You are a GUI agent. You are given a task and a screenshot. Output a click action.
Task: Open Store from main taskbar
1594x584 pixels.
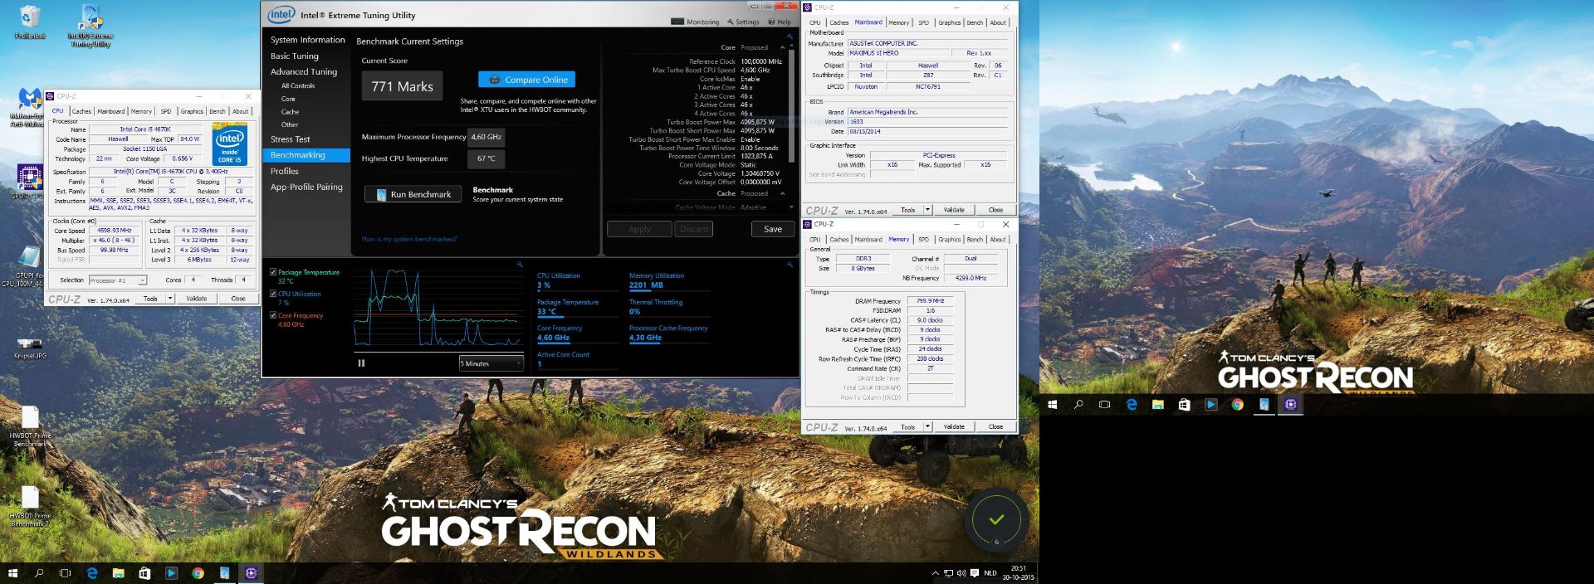point(145,573)
